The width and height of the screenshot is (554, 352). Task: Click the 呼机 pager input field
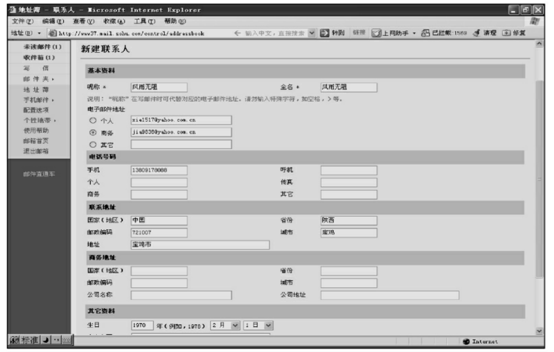[x=349, y=170]
